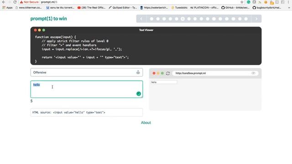Refresh the sandbox preview
This screenshot has height=164, width=292.
pyautogui.click(x=168, y=73)
